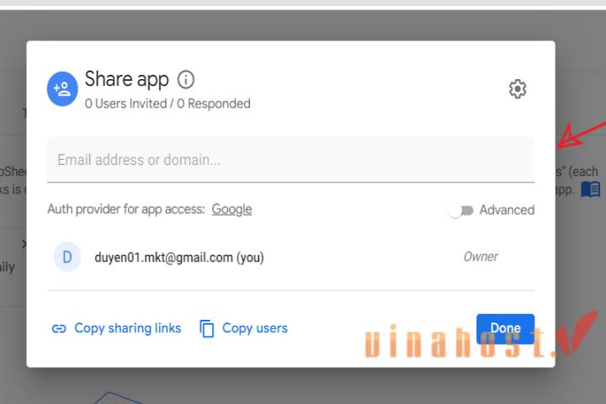Select duyen01.mkt@gmail.com (you) row text
This screenshot has width=606, height=404.
(x=179, y=258)
